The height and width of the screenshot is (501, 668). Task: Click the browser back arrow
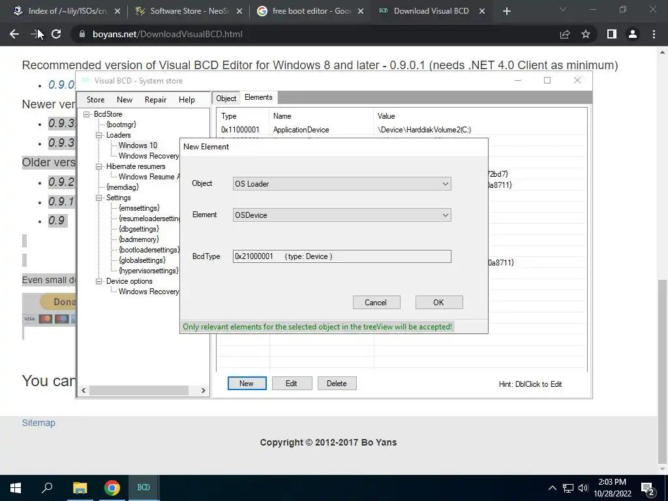[x=14, y=34]
